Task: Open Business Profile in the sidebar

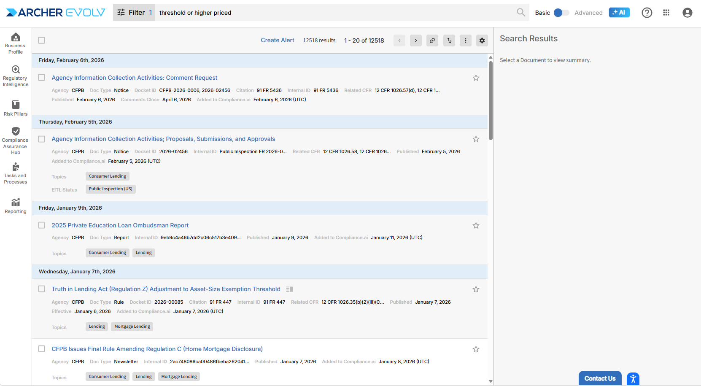Action: point(16,43)
